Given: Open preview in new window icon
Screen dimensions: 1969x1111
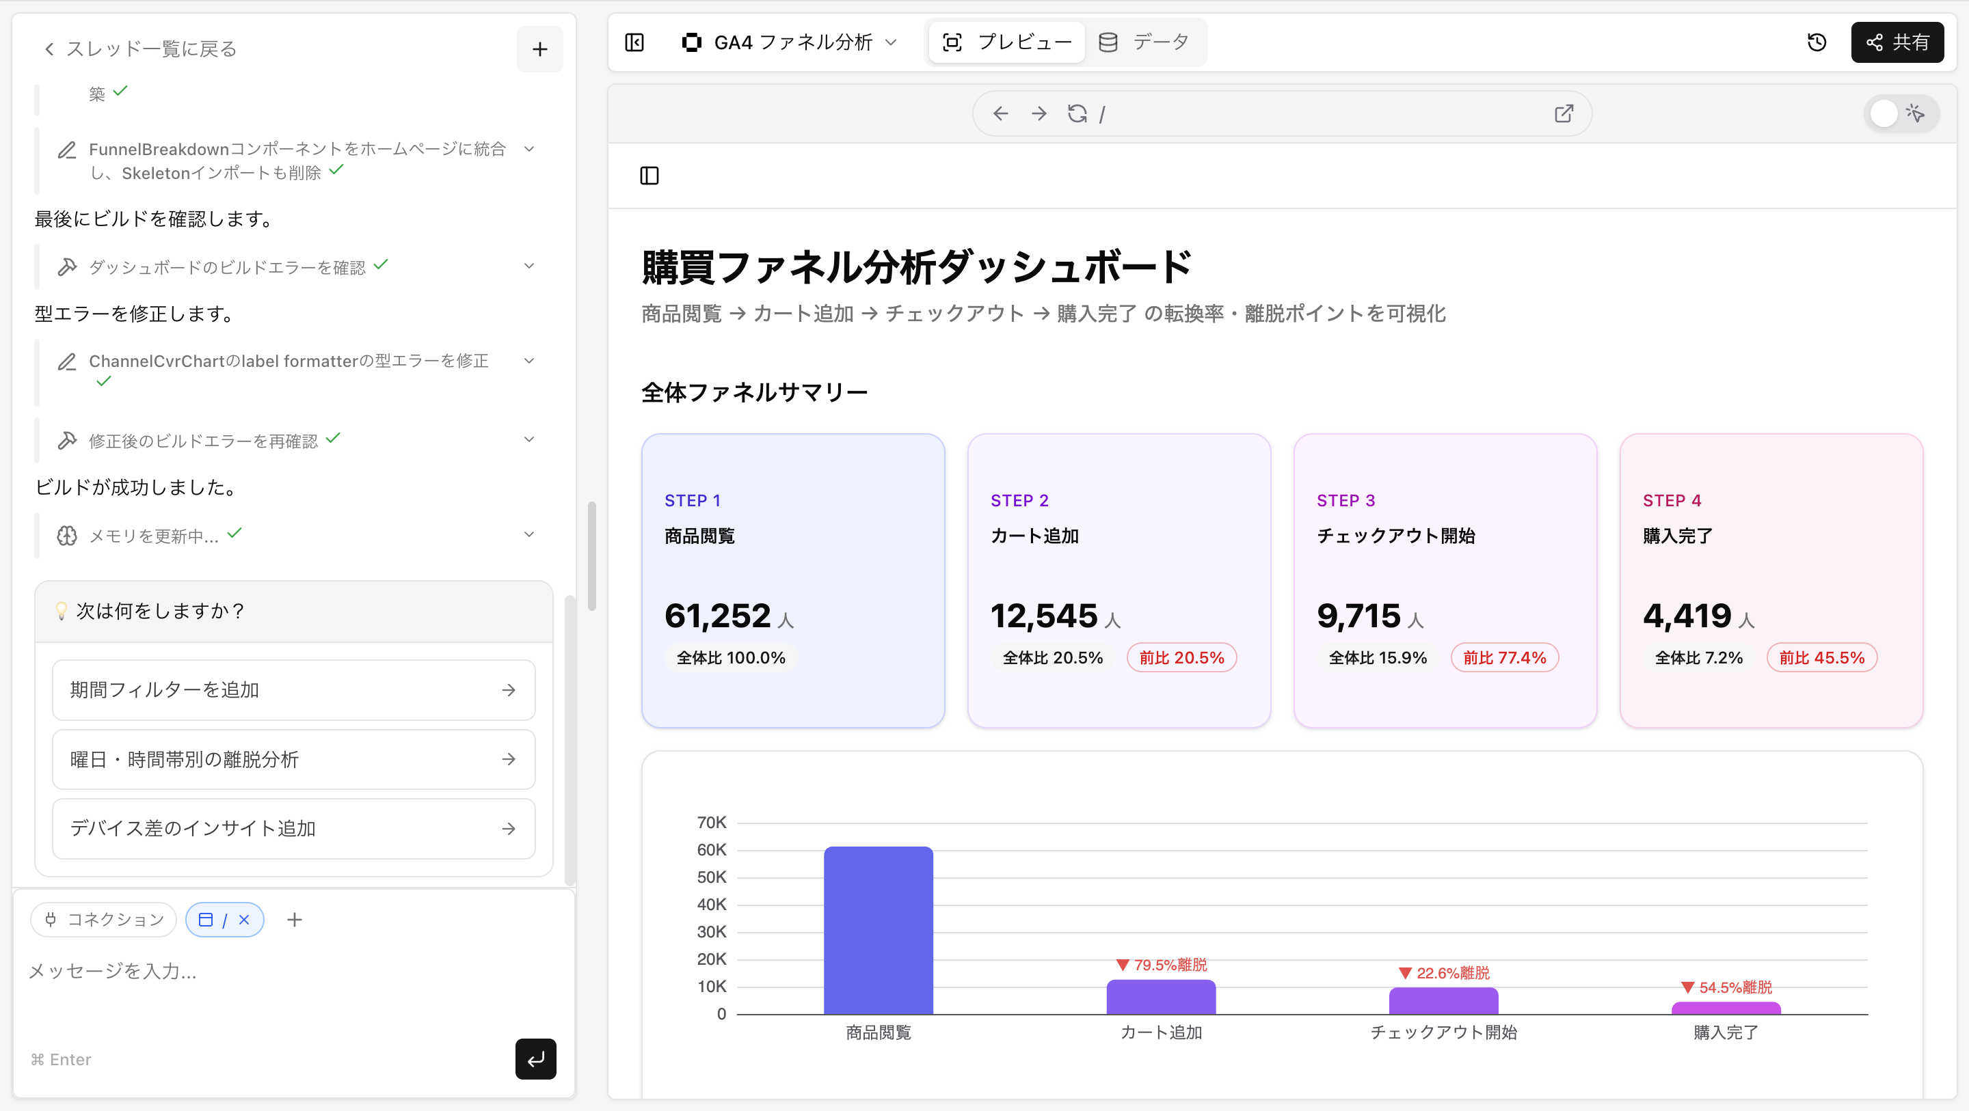Looking at the screenshot, I should point(1564,114).
